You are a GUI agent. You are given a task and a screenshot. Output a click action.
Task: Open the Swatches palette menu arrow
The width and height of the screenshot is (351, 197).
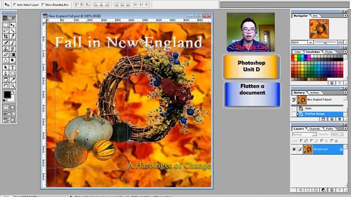coord(345,51)
